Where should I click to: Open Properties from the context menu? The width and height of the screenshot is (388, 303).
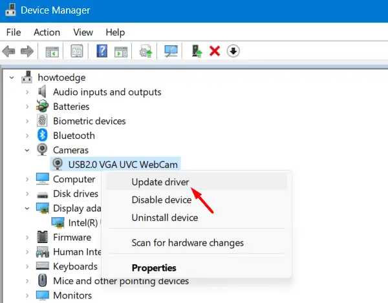point(197,267)
